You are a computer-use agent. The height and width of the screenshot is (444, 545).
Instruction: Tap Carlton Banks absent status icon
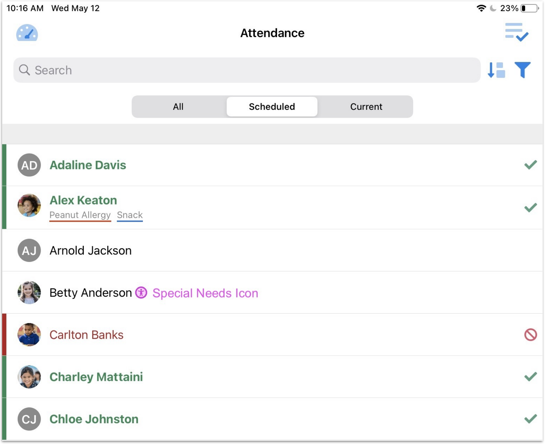click(x=530, y=335)
